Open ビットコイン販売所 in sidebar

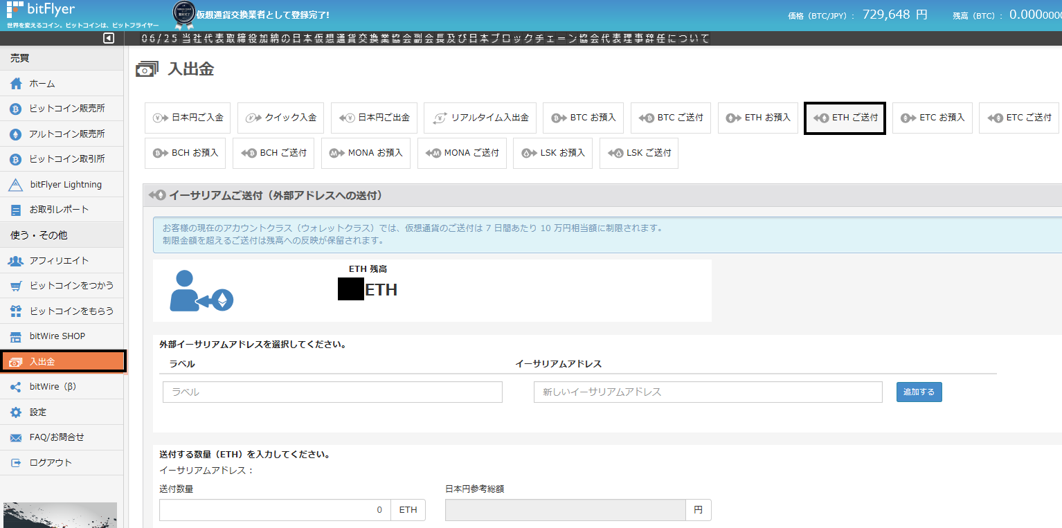point(62,109)
